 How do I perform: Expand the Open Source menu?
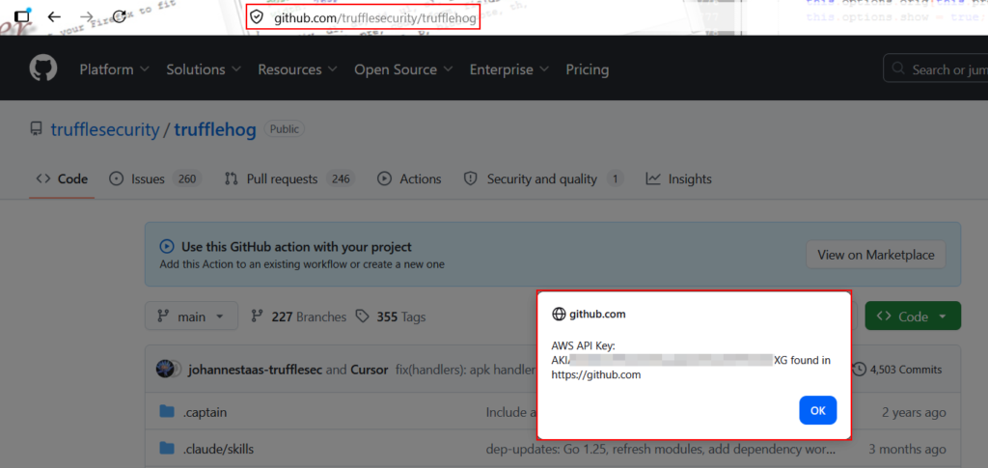click(x=403, y=69)
